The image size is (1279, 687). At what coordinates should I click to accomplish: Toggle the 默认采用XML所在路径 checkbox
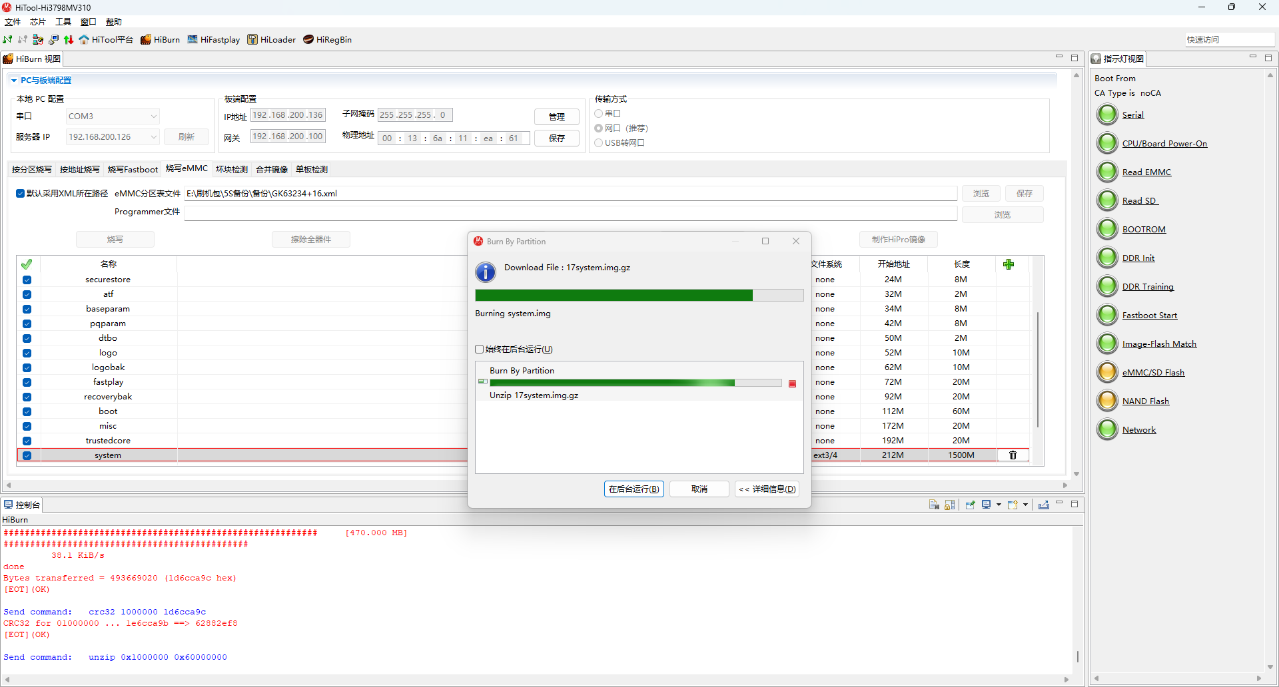pyautogui.click(x=20, y=194)
